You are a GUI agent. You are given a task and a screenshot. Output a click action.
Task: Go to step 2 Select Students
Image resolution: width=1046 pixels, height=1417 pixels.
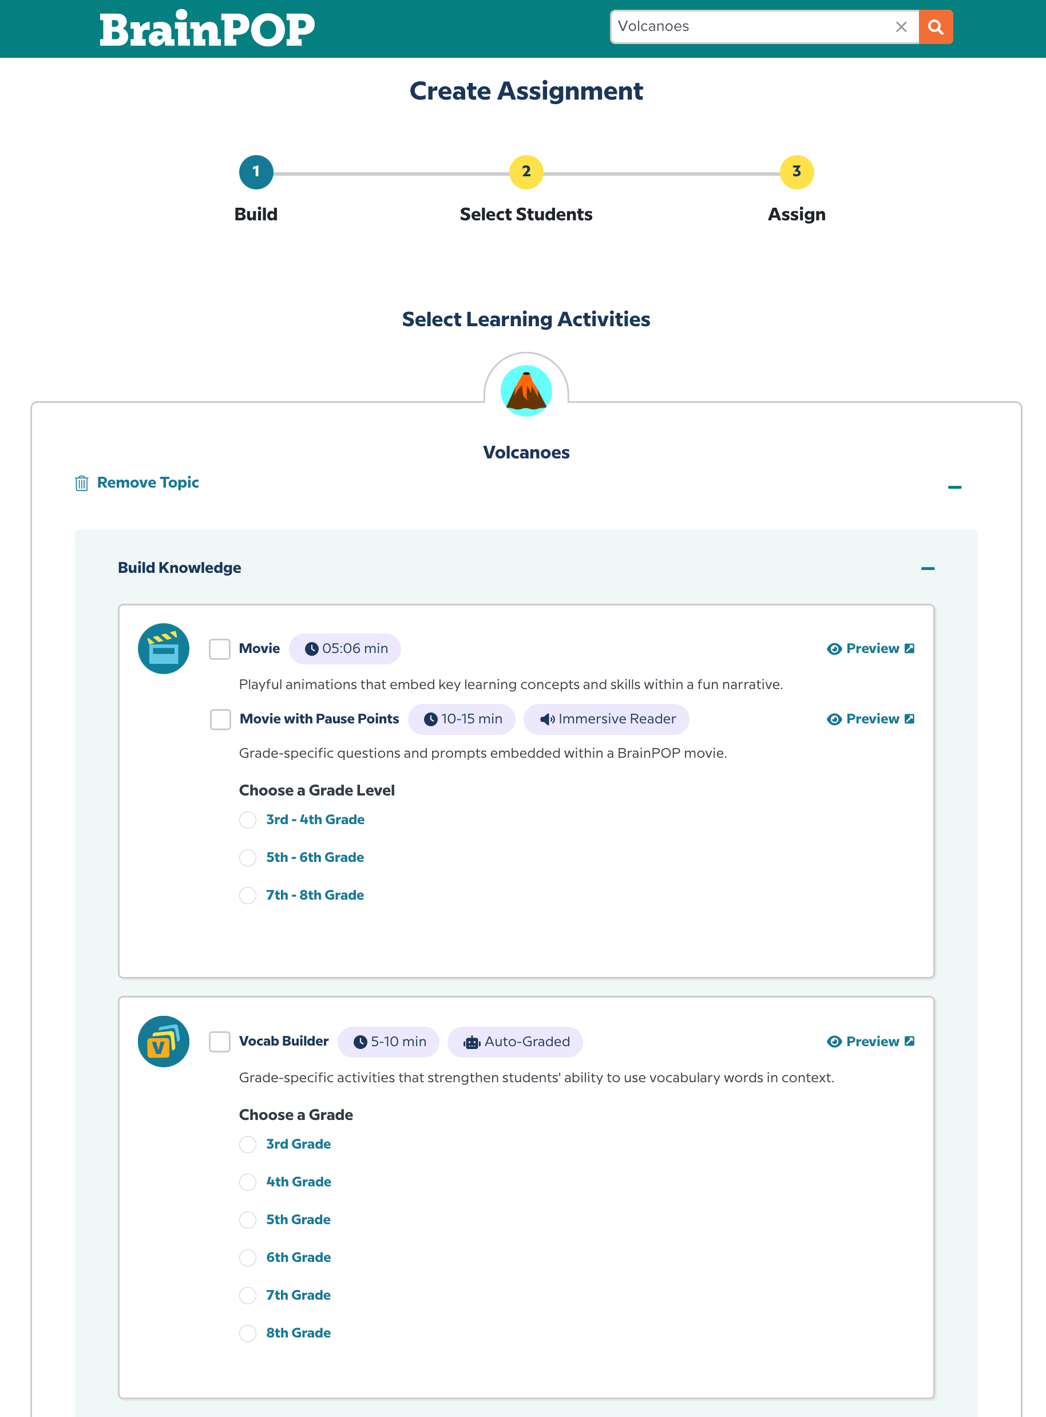(x=525, y=172)
